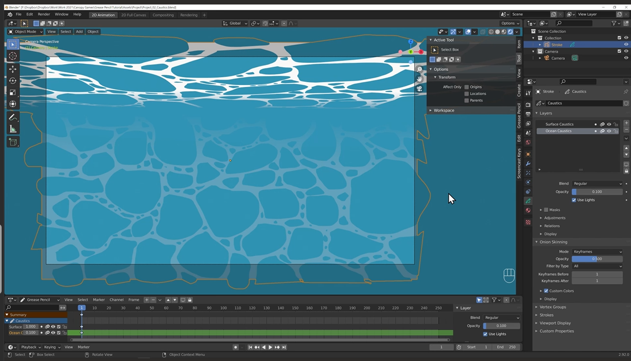Click the Add Cube tool icon

pyautogui.click(x=13, y=142)
